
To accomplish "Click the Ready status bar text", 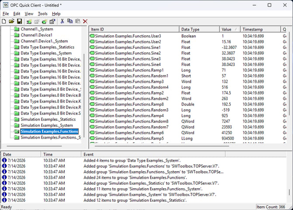I will coord(7,207).
